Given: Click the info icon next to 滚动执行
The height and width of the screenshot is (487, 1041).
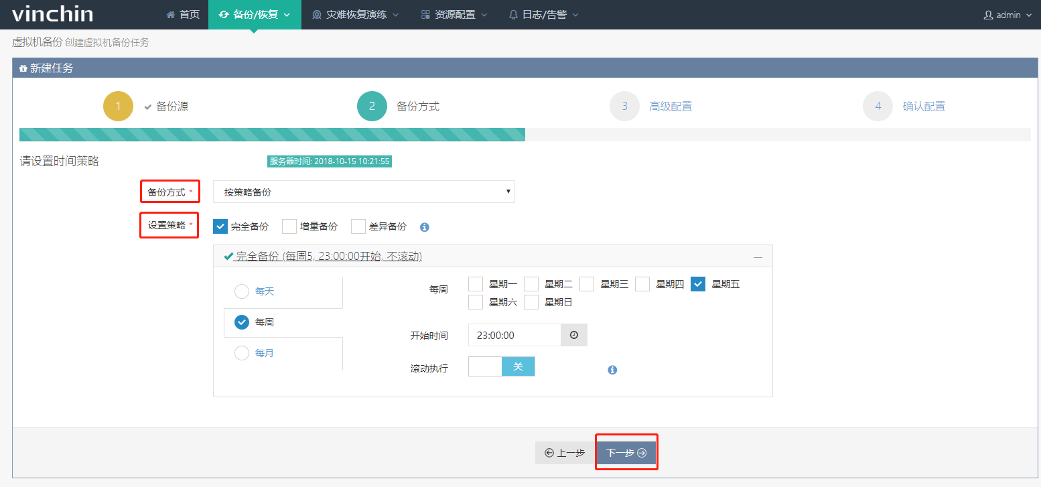Looking at the screenshot, I should 612,370.
